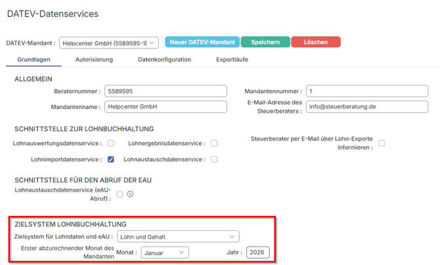Tick the Lohnaustauschdatenservice checkbox

click(x=214, y=159)
